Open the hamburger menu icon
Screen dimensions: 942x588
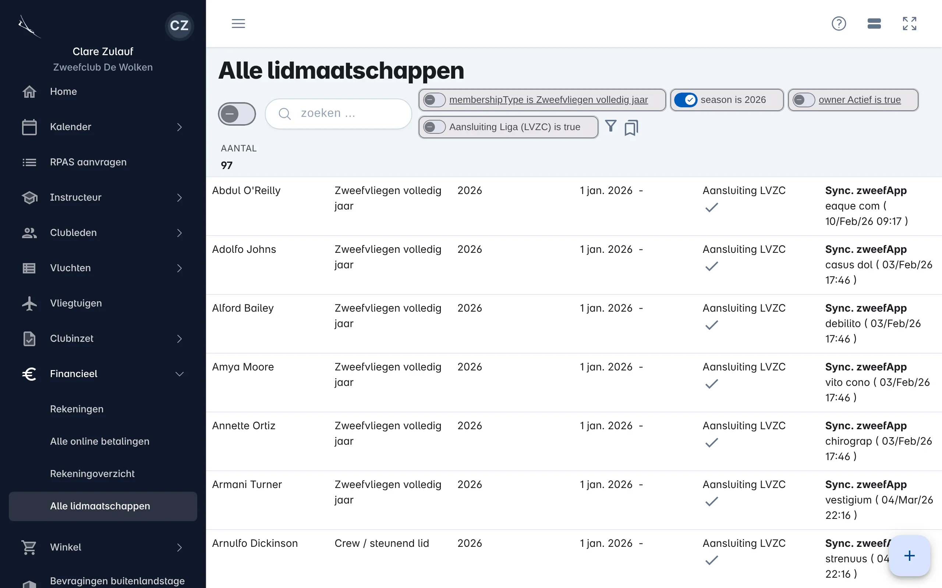[x=238, y=23]
